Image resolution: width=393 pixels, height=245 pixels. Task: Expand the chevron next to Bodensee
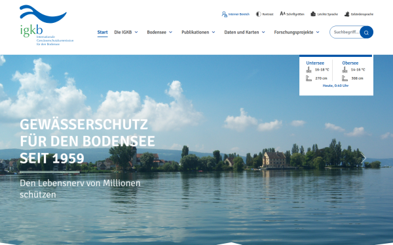point(171,32)
